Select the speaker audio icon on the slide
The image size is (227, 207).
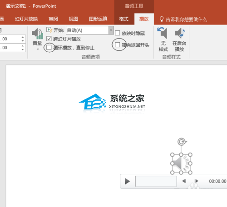(181, 163)
